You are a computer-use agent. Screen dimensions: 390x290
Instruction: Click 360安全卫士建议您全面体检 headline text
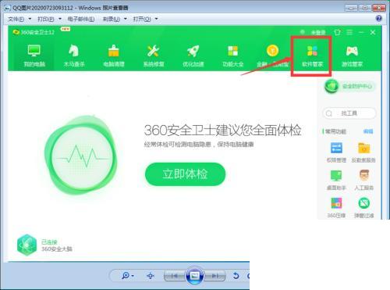click(x=223, y=130)
